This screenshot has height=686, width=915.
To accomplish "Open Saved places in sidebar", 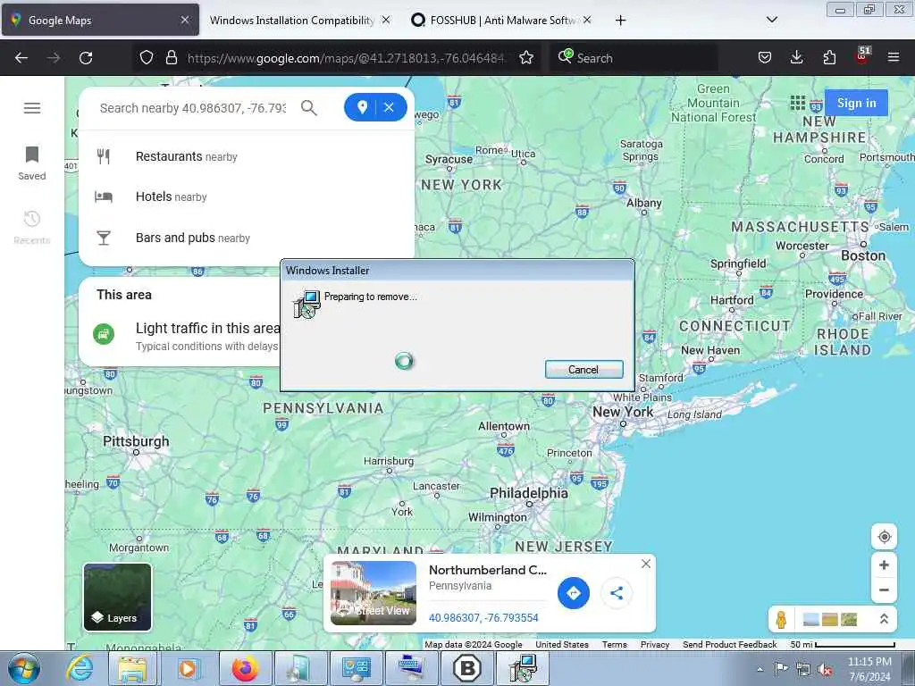I will click(x=32, y=163).
